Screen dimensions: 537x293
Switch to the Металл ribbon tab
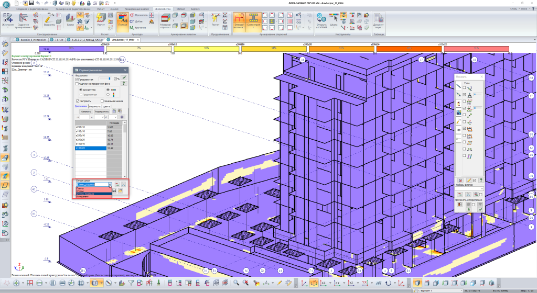tap(180, 9)
